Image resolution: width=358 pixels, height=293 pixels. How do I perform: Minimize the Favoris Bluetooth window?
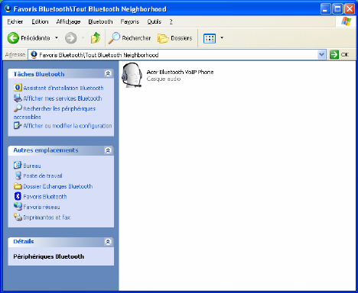click(325, 9)
